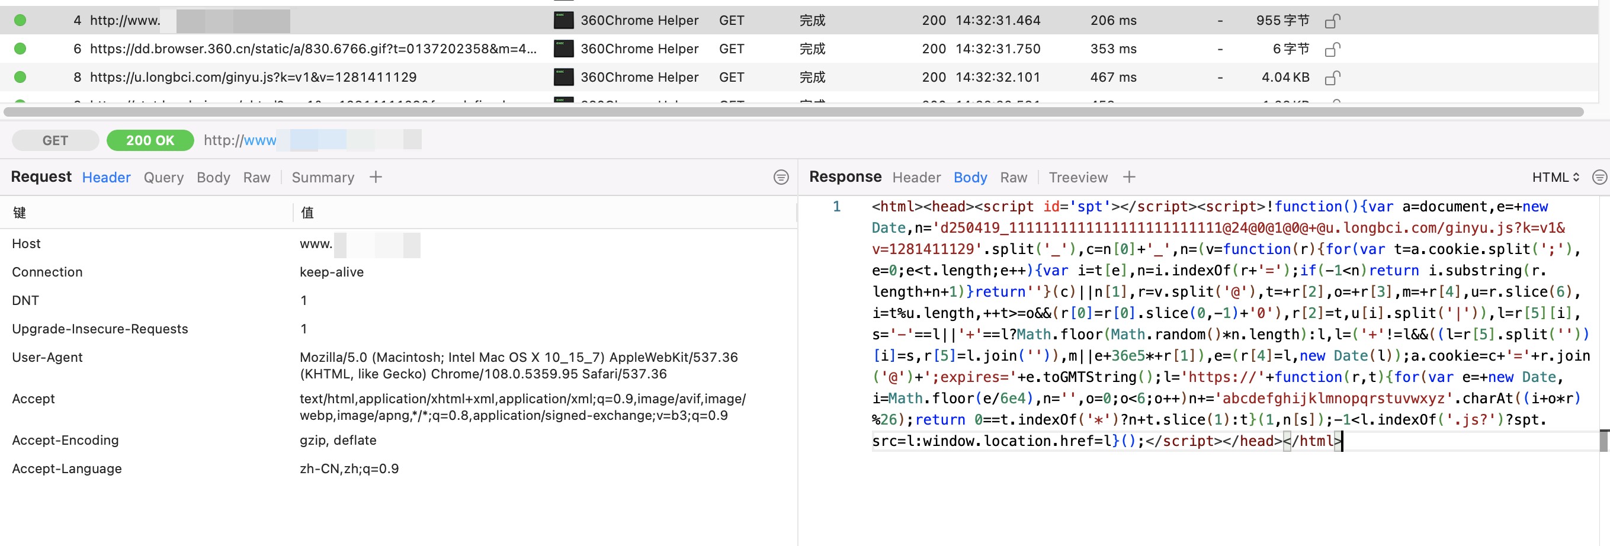Open Response Header tab
The height and width of the screenshot is (546, 1610).
(x=916, y=178)
